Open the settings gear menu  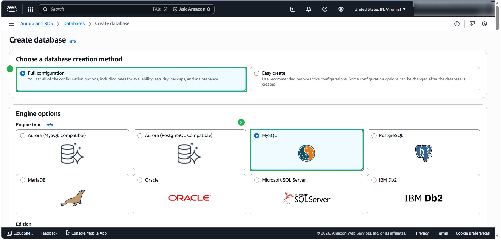point(341,9)
